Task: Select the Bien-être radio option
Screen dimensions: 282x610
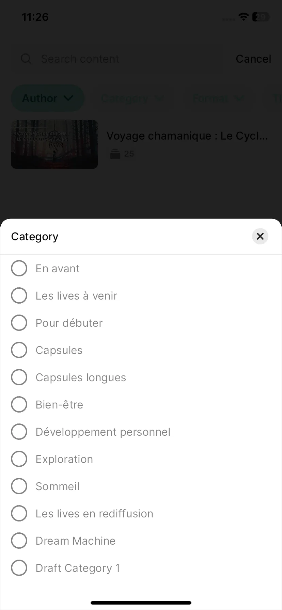Action: coord(19,404)
